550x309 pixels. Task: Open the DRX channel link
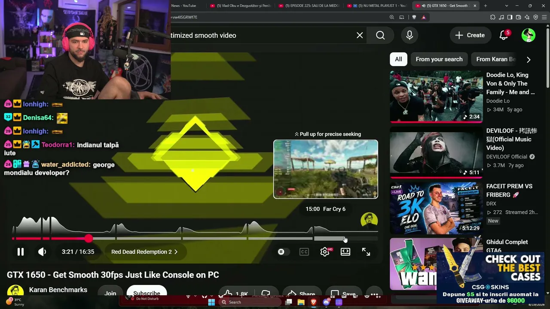(x=491, y=203)
